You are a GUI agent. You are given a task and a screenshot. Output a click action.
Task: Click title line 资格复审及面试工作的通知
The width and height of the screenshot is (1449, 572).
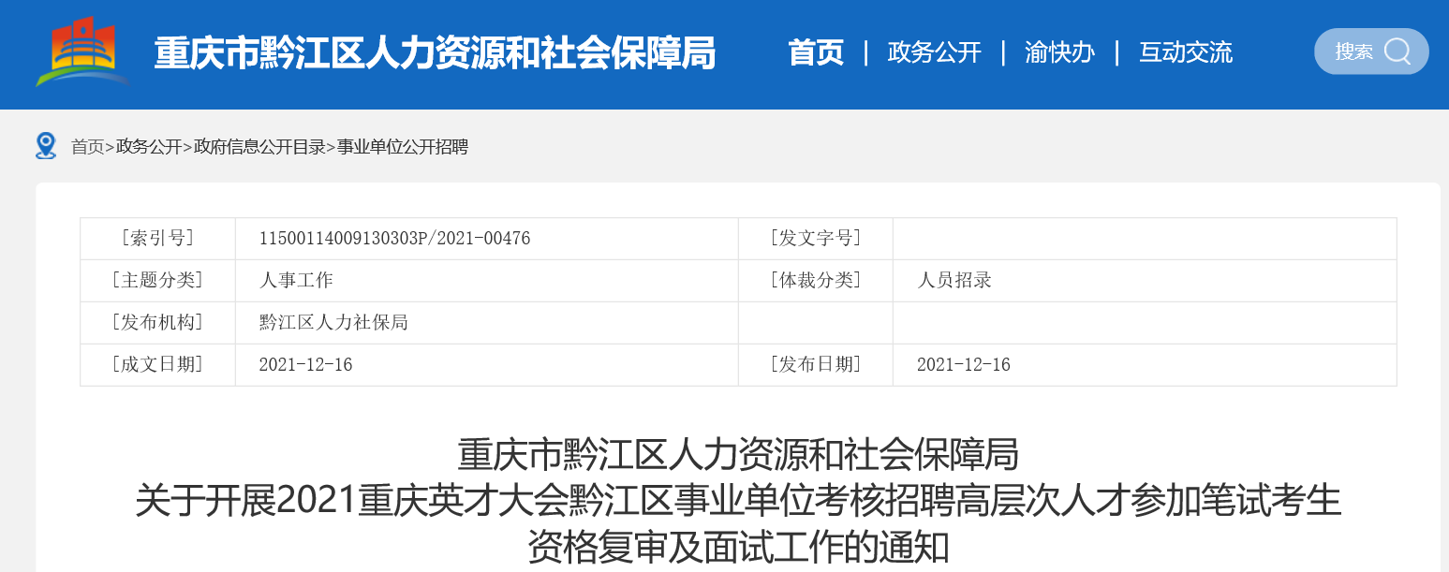[738, 547]
